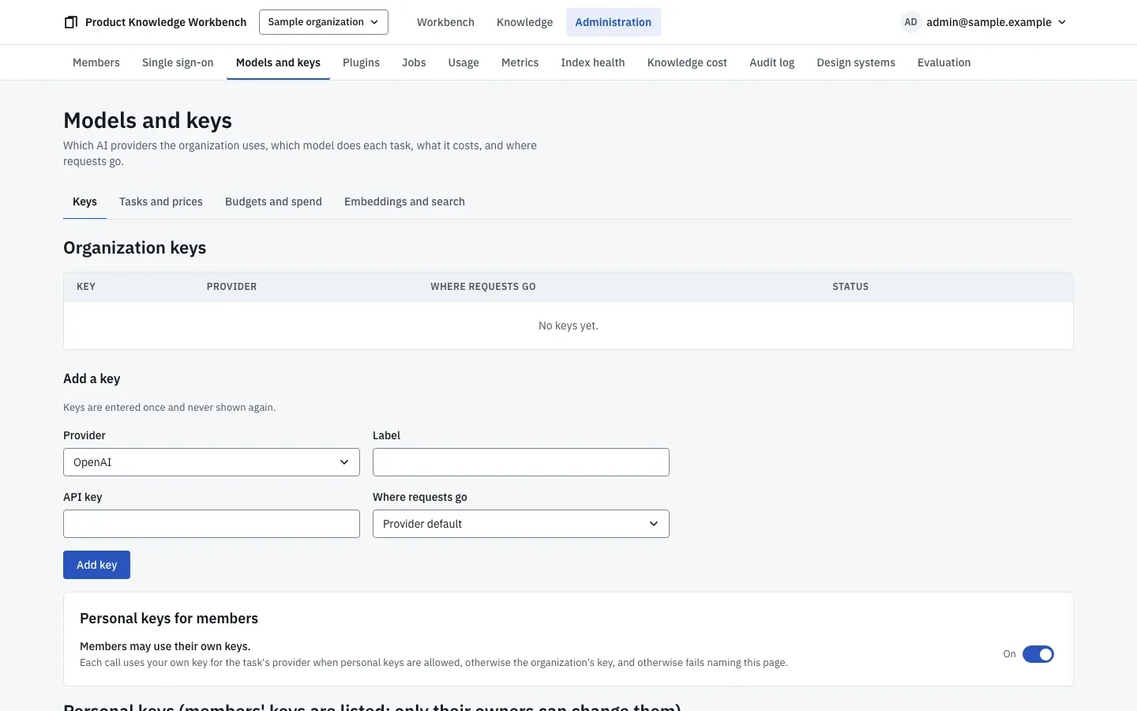This screenshot has width=1137, height=711.
Task: Go to the Workbench section
Action: (x=445, y=22)
